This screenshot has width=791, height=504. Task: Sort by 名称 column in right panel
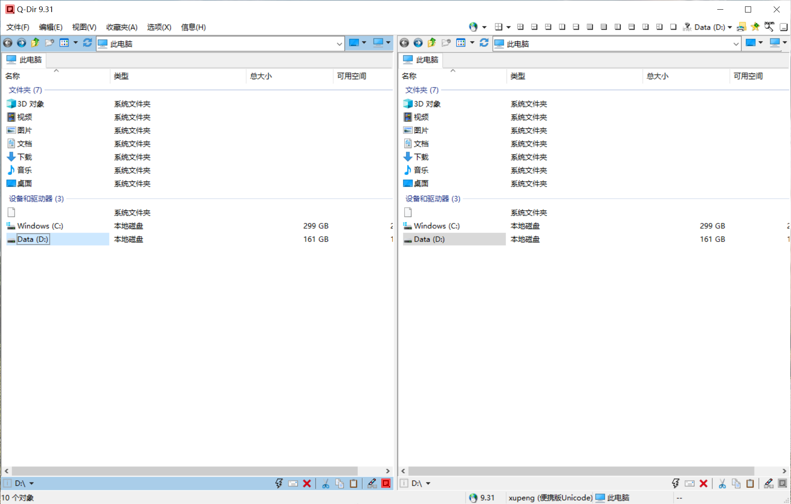(409, 76)
